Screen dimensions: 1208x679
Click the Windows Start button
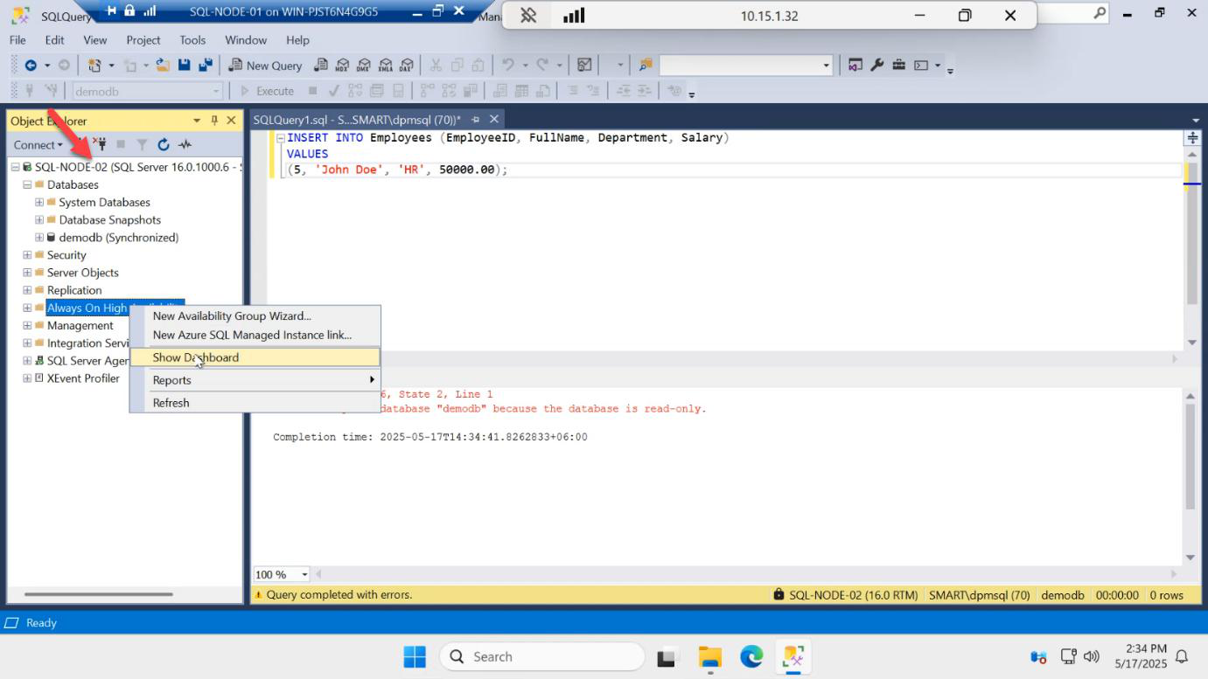(415, 656)
